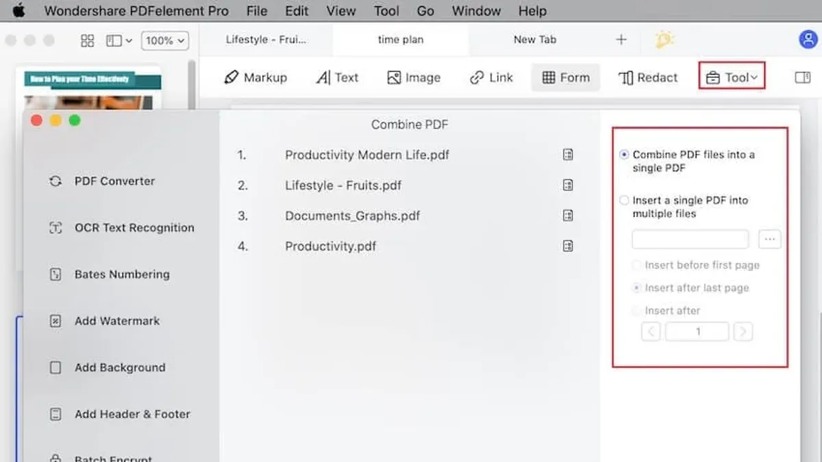Click the insert file path field

[x=690, y=239]
